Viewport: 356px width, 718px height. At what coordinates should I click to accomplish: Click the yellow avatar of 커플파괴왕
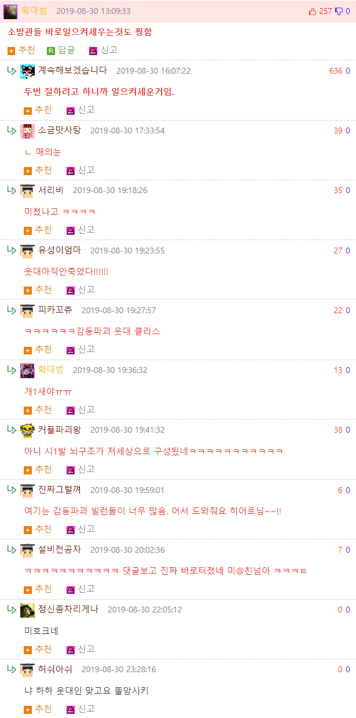point(27,430)
